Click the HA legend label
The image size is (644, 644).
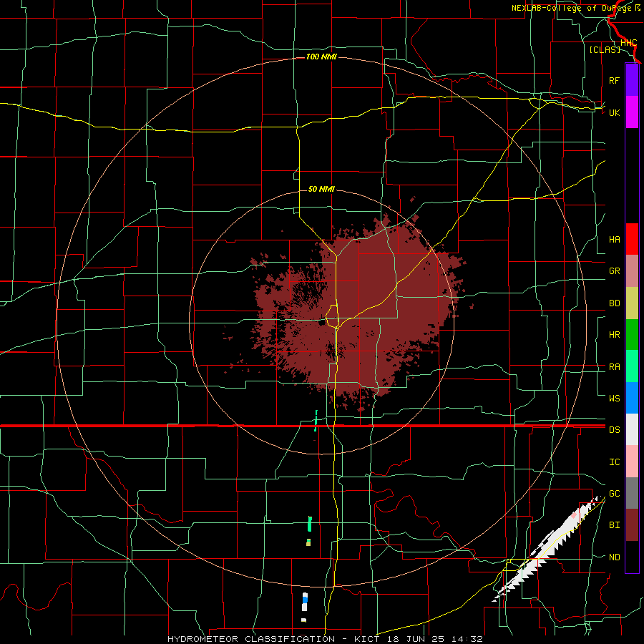(x=615, y=240)
